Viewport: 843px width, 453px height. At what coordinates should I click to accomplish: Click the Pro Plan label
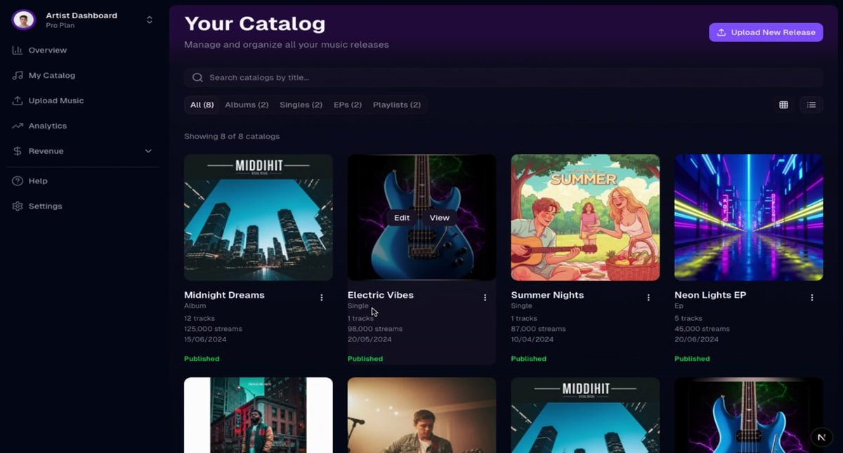point(60,26)
